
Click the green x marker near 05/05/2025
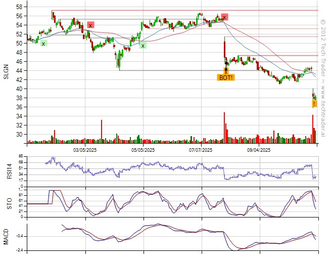(143, 46)
